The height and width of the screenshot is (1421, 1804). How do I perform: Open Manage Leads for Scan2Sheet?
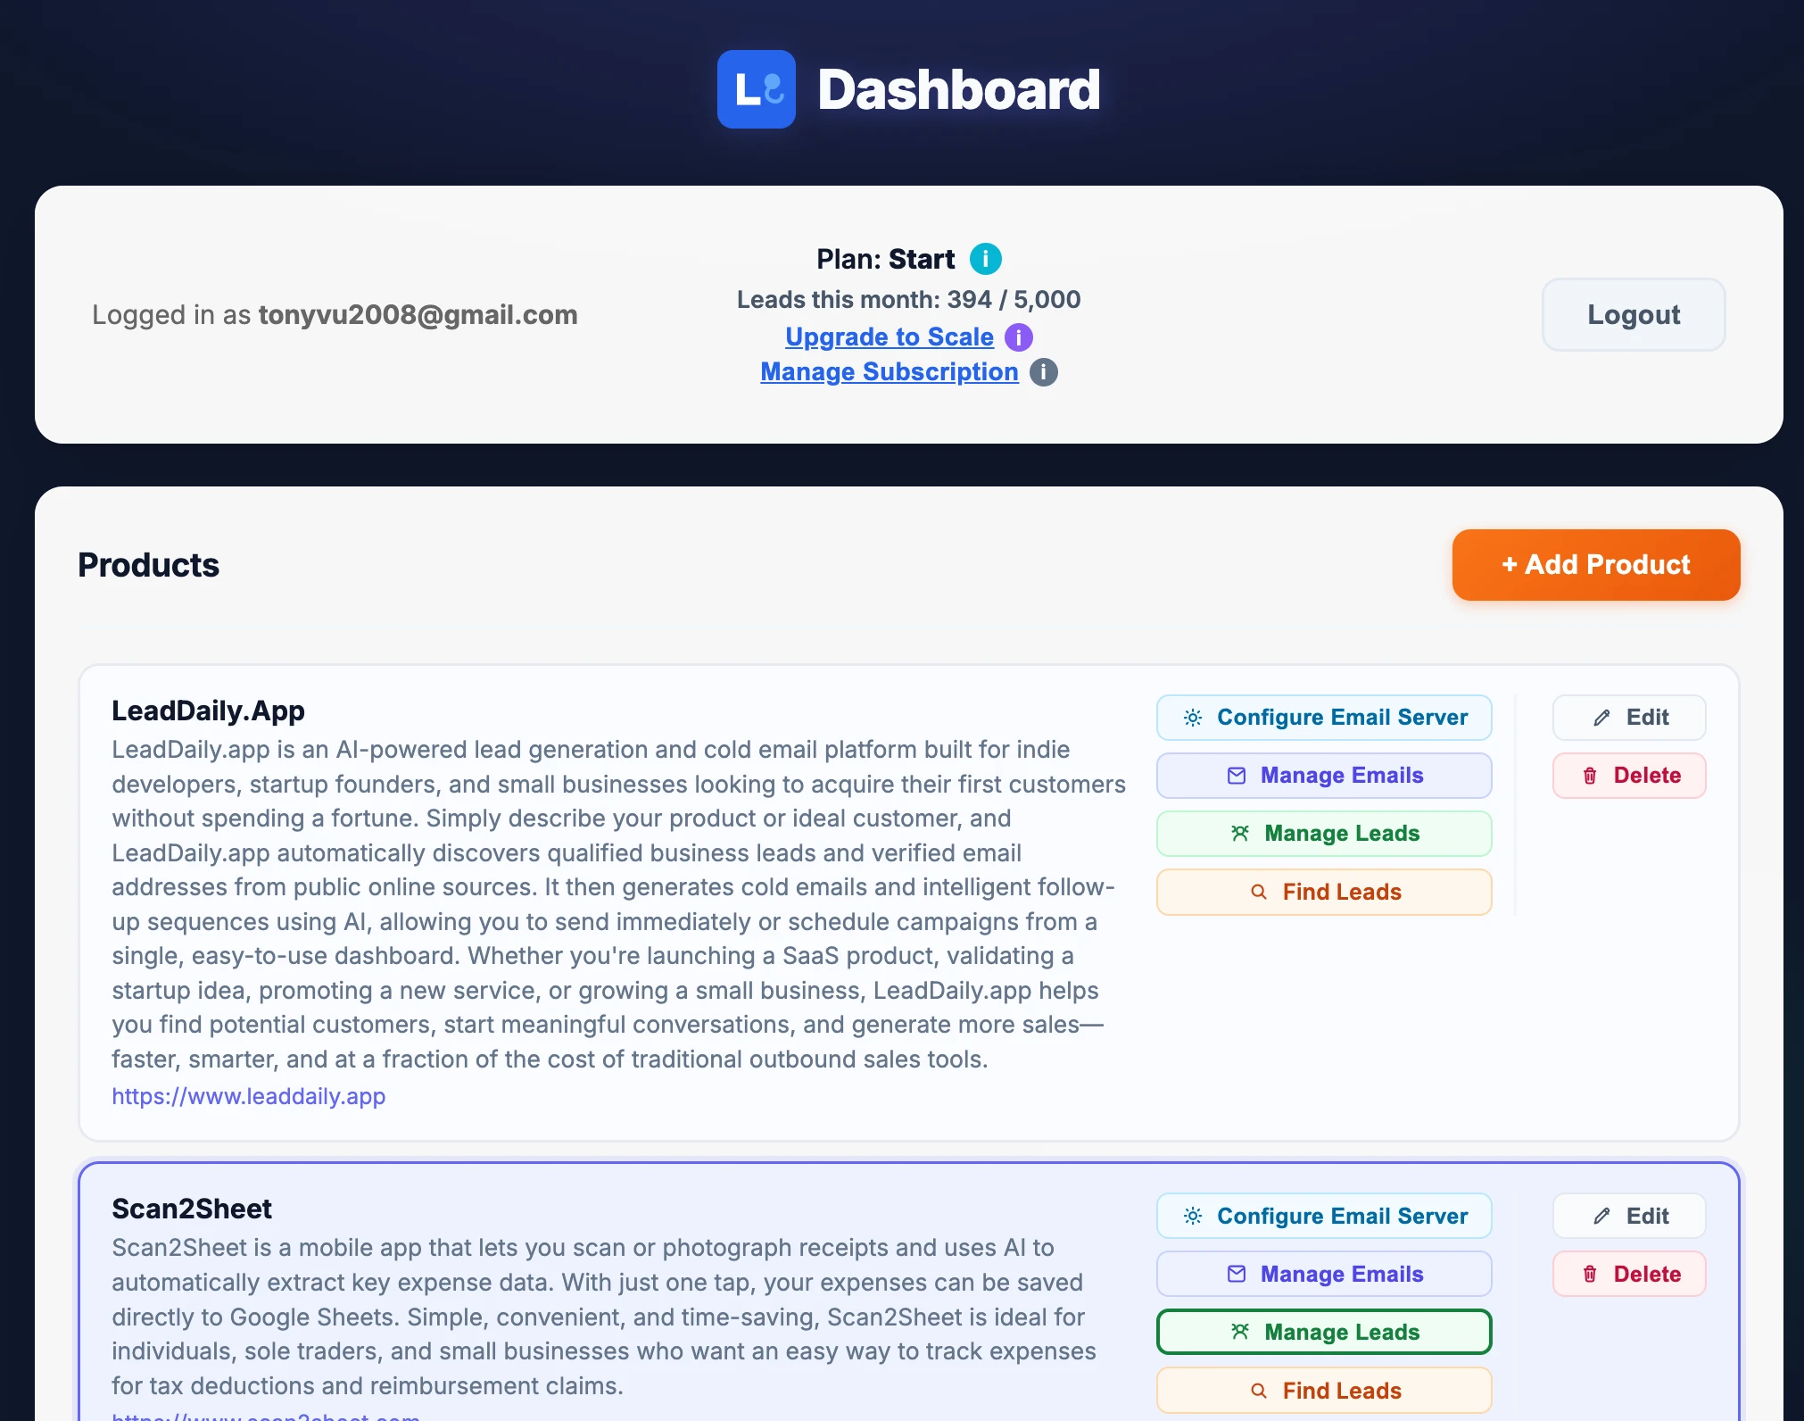[x=1324, y=1332]
